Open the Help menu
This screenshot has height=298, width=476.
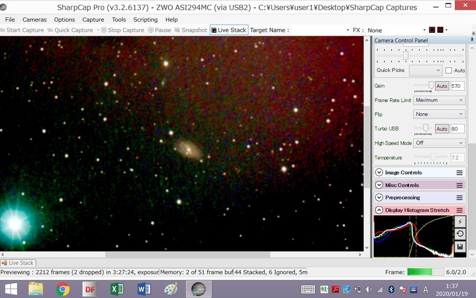click(x=171, y=20)
